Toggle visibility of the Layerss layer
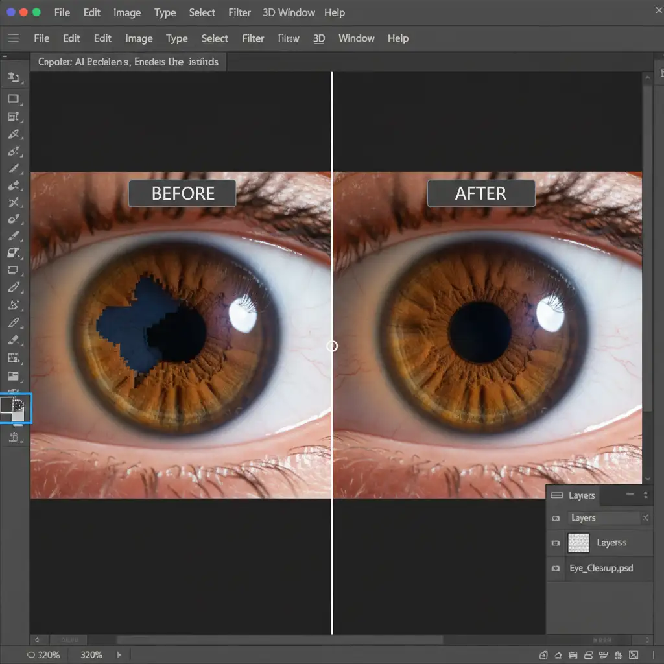This screenshot has width=664, height=664. (556, 543)
